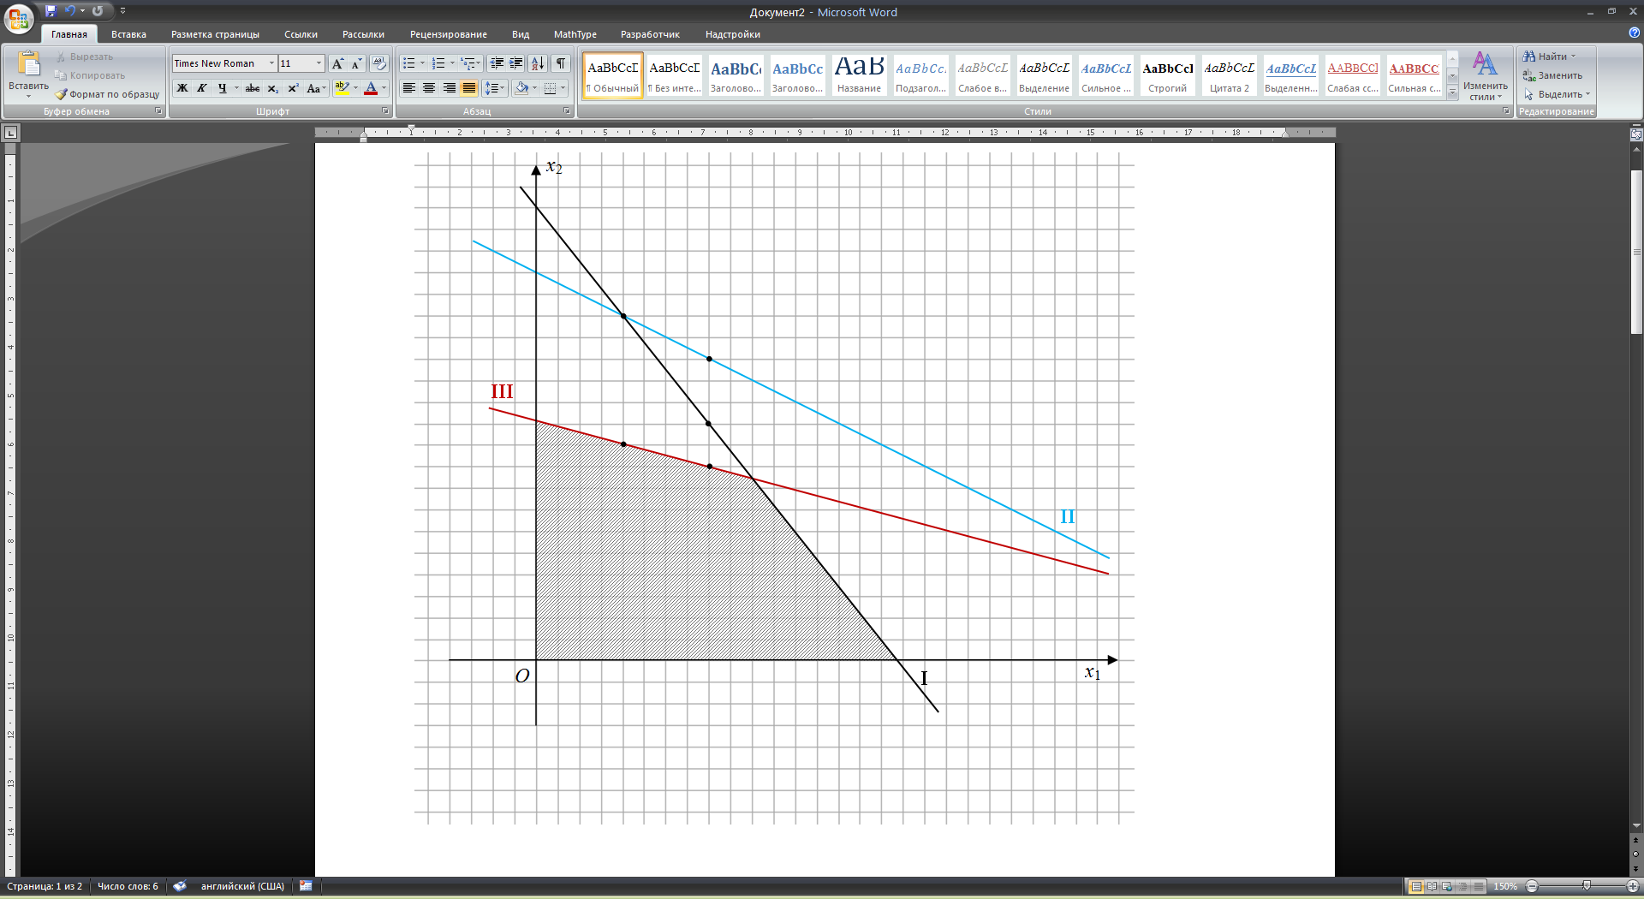Click the ruler tab selector square

pyautogui.click(x=11, y=133)
